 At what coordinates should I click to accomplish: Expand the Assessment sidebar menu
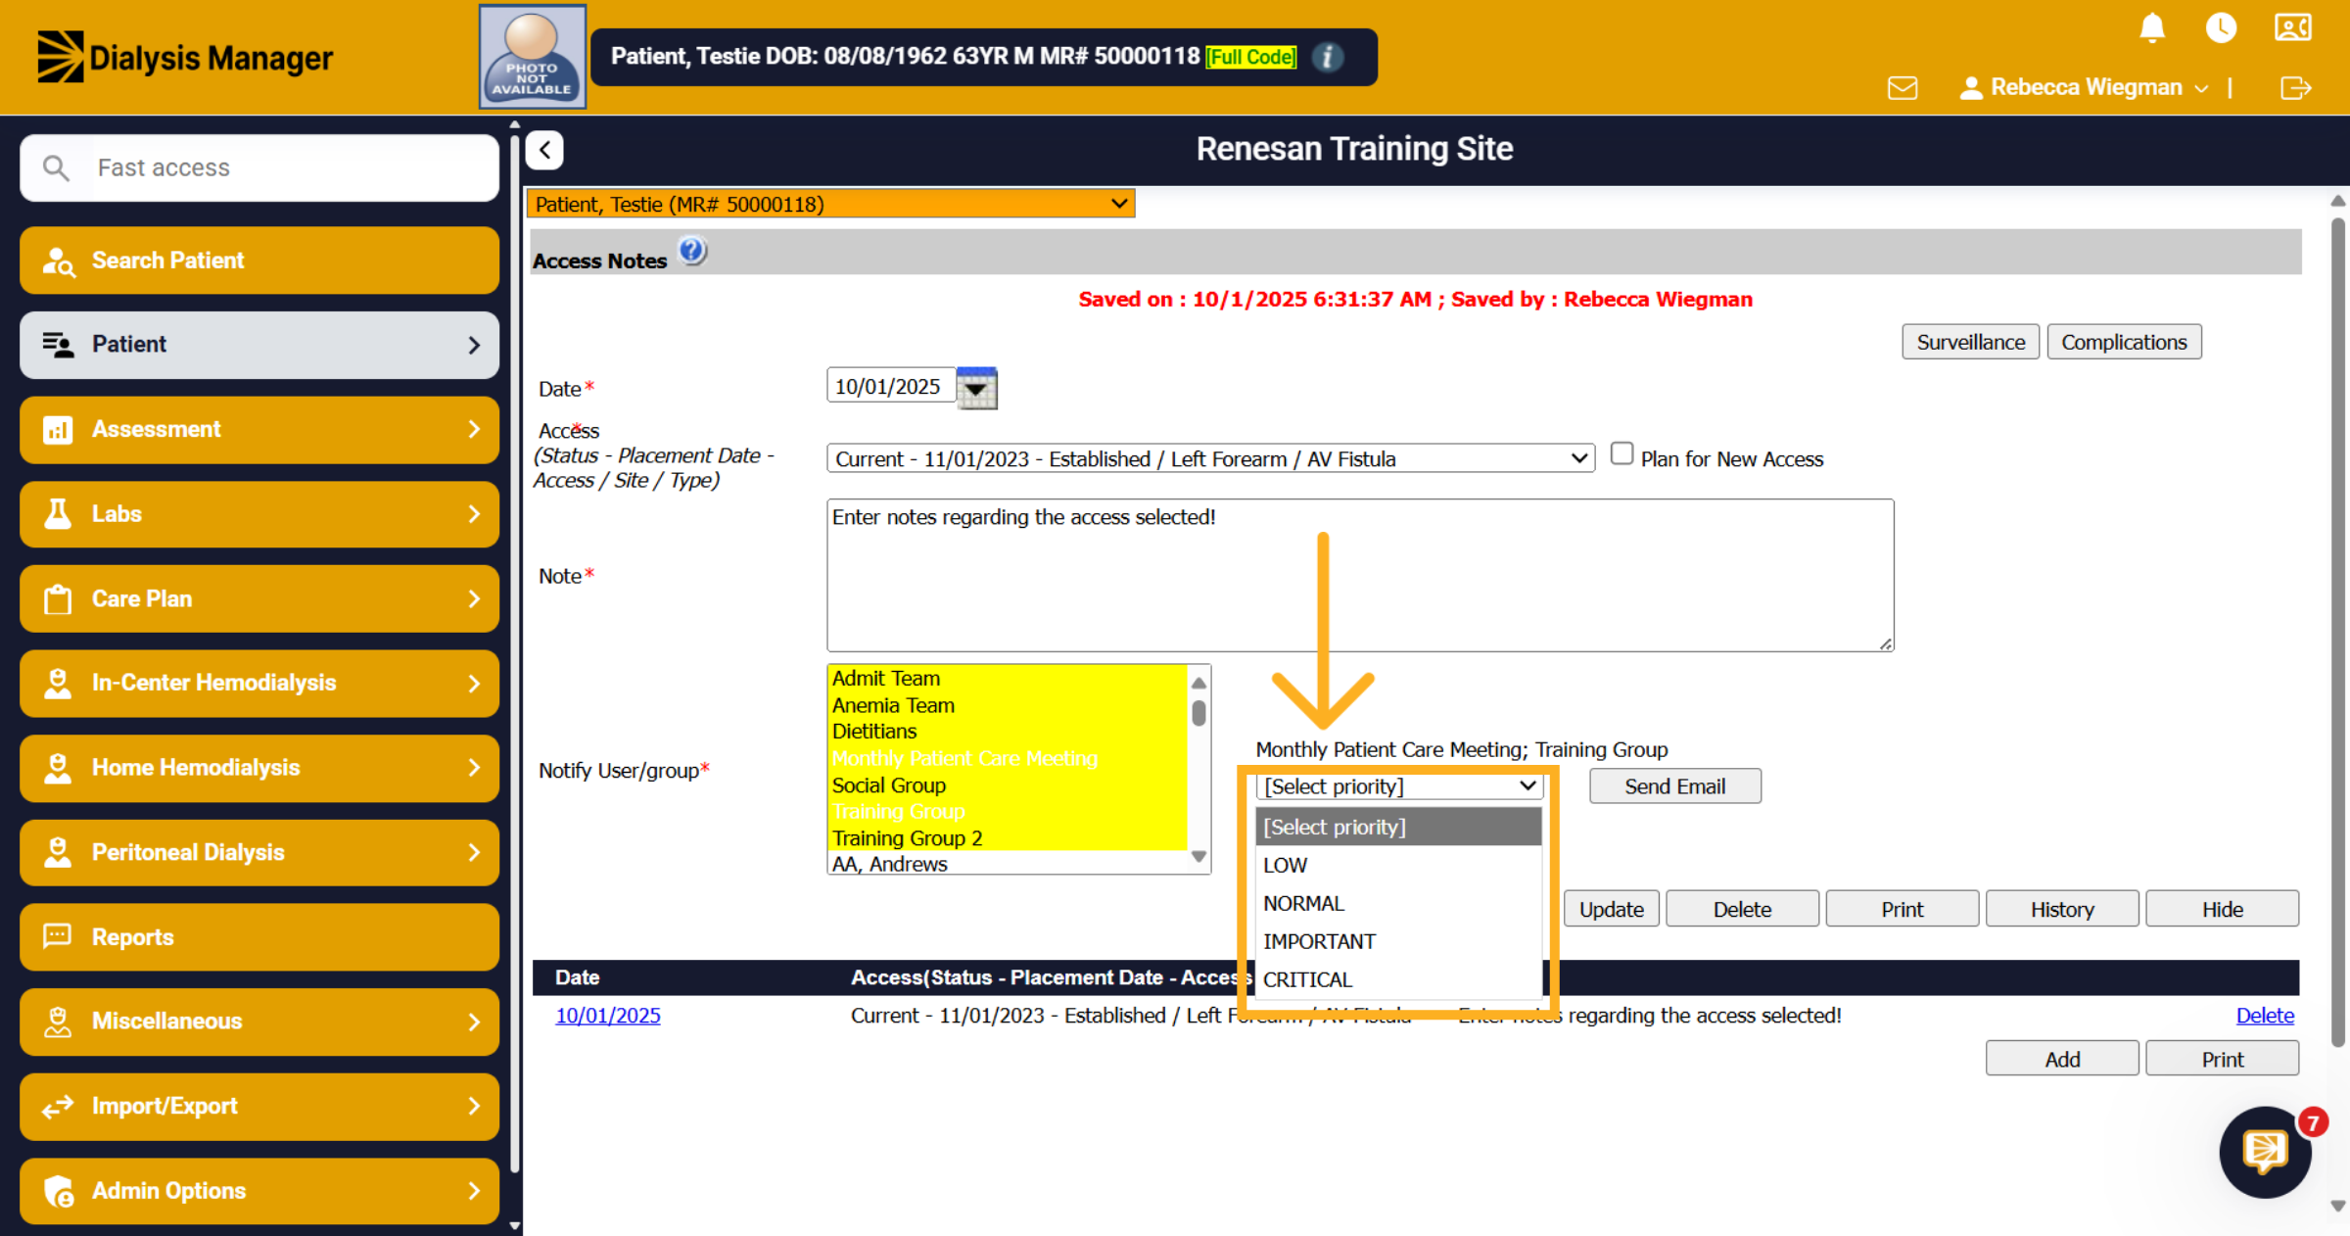[x=259, y=429]
